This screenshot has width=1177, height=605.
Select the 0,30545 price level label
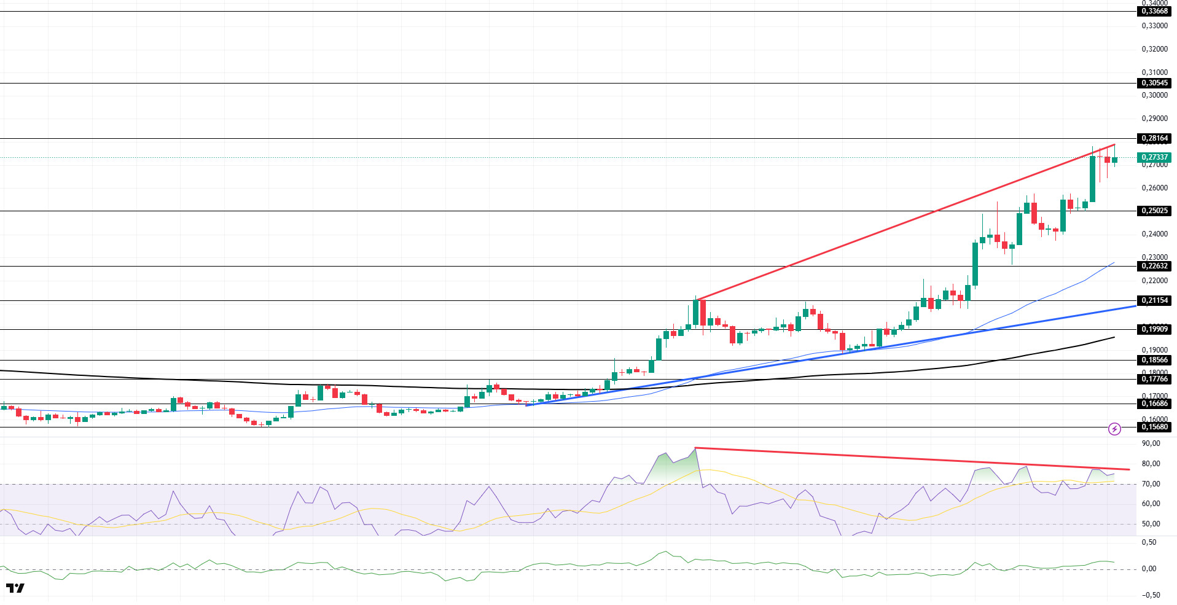1154,83
